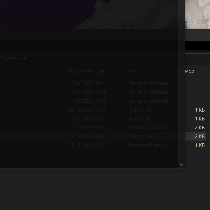The image size is (210, 210).
Task: Click the Рабочий стол breadcrumb label
Action: coord(12,58)
